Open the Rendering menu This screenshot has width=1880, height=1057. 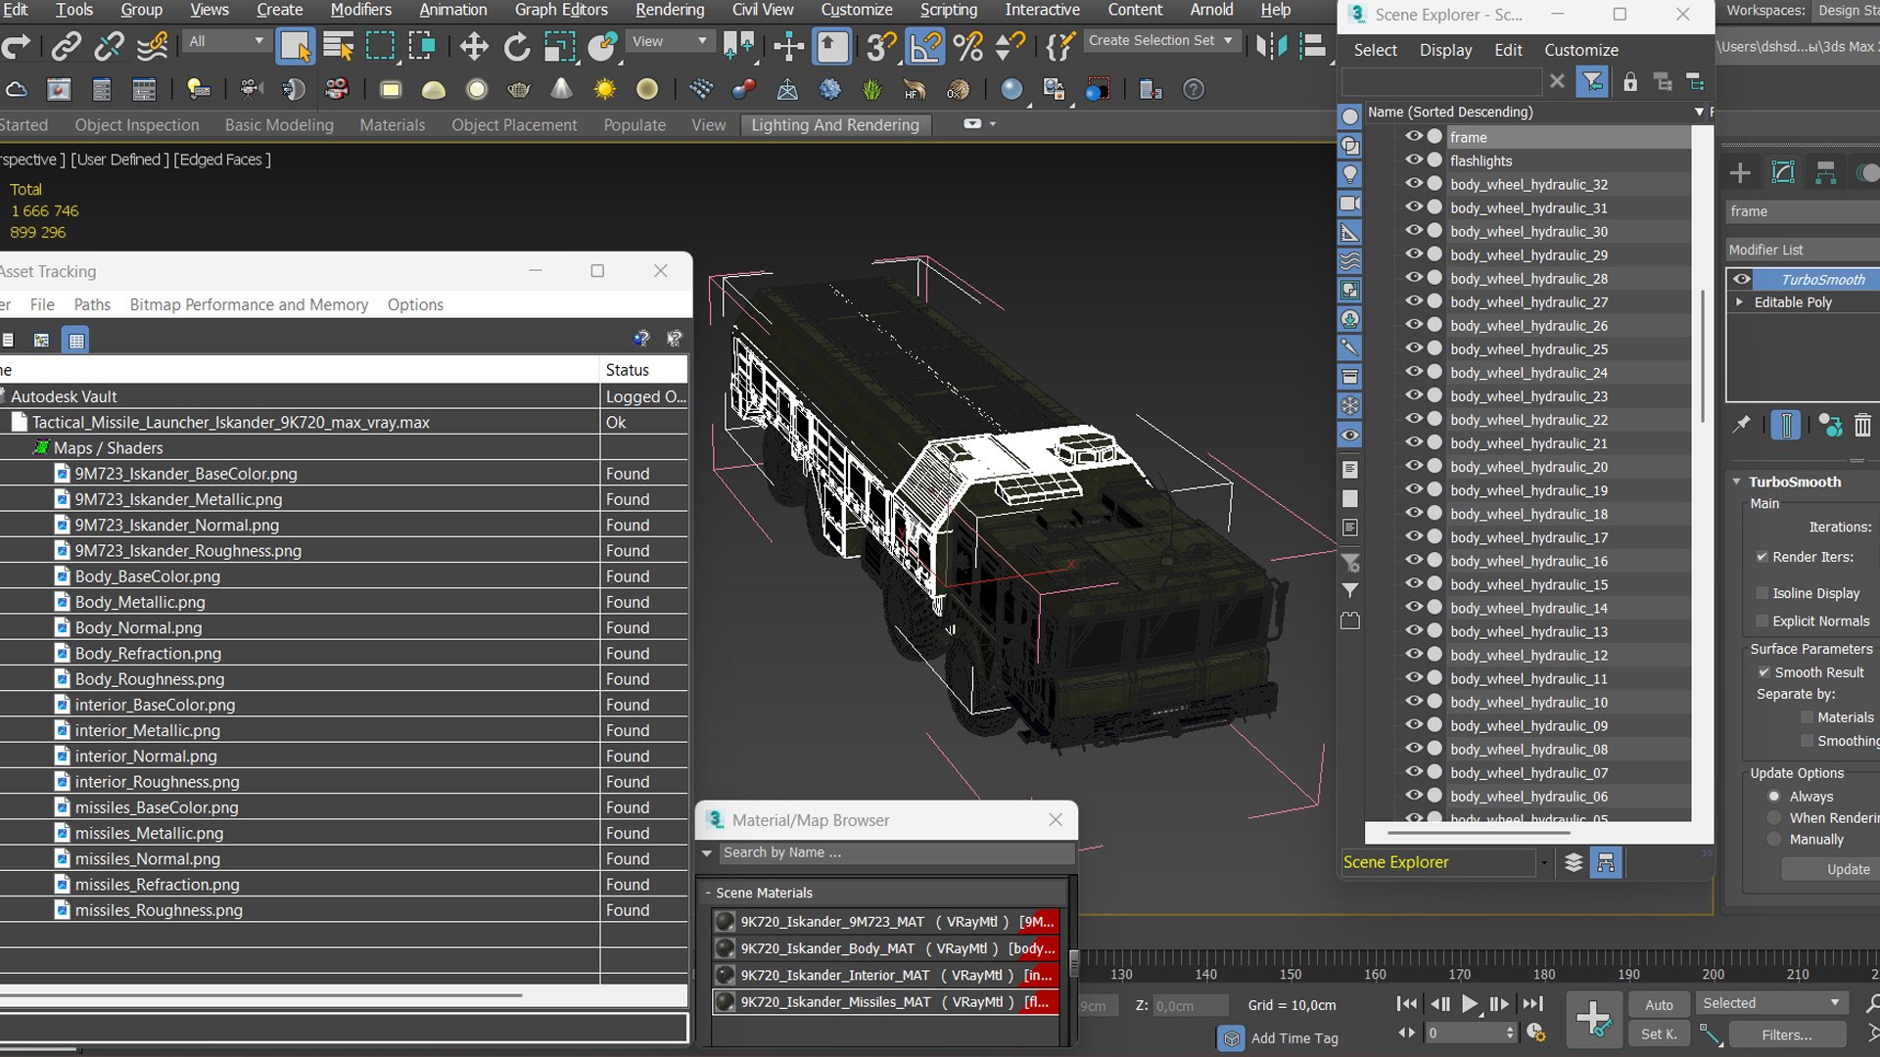(x=670, y=10)
